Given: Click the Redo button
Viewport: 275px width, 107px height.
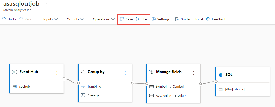Looking at the screenshot, I should [x=26, y=19].
